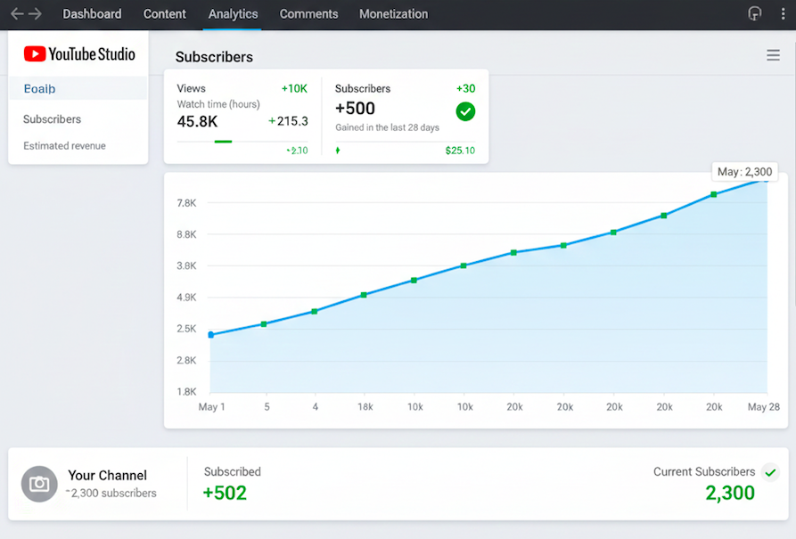Click the small green lightning icon

pos(338,151)
